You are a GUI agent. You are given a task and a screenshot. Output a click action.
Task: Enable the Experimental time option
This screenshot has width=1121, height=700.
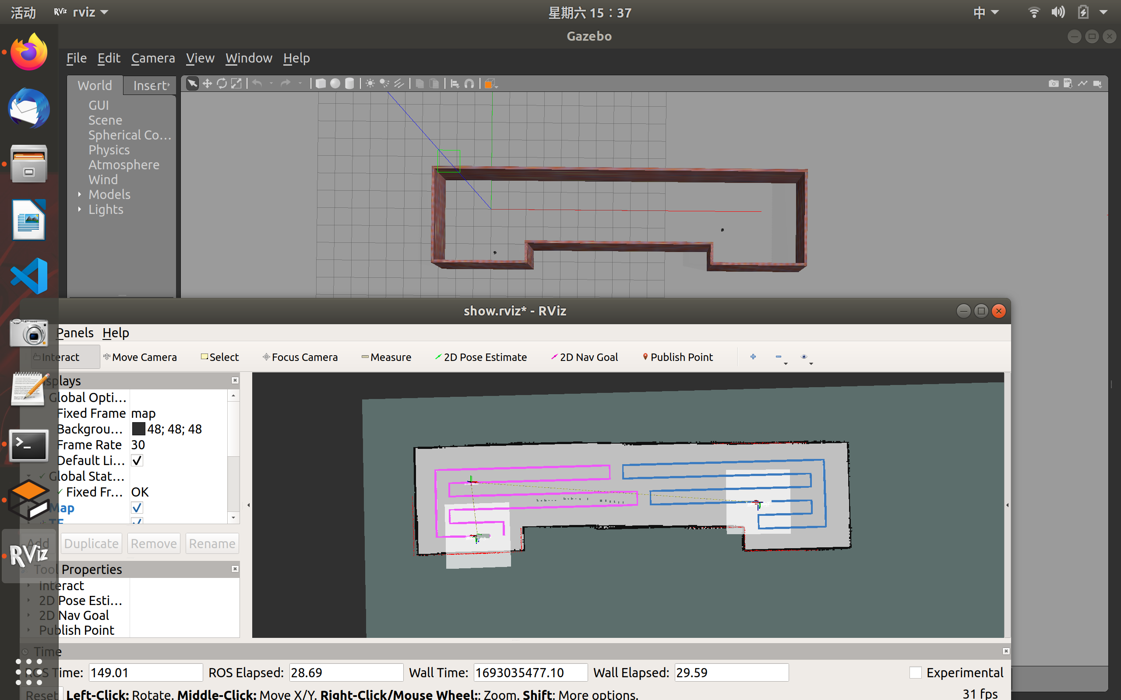[916, 672]
